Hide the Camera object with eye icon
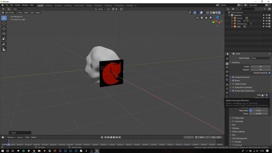 [266, 18]
